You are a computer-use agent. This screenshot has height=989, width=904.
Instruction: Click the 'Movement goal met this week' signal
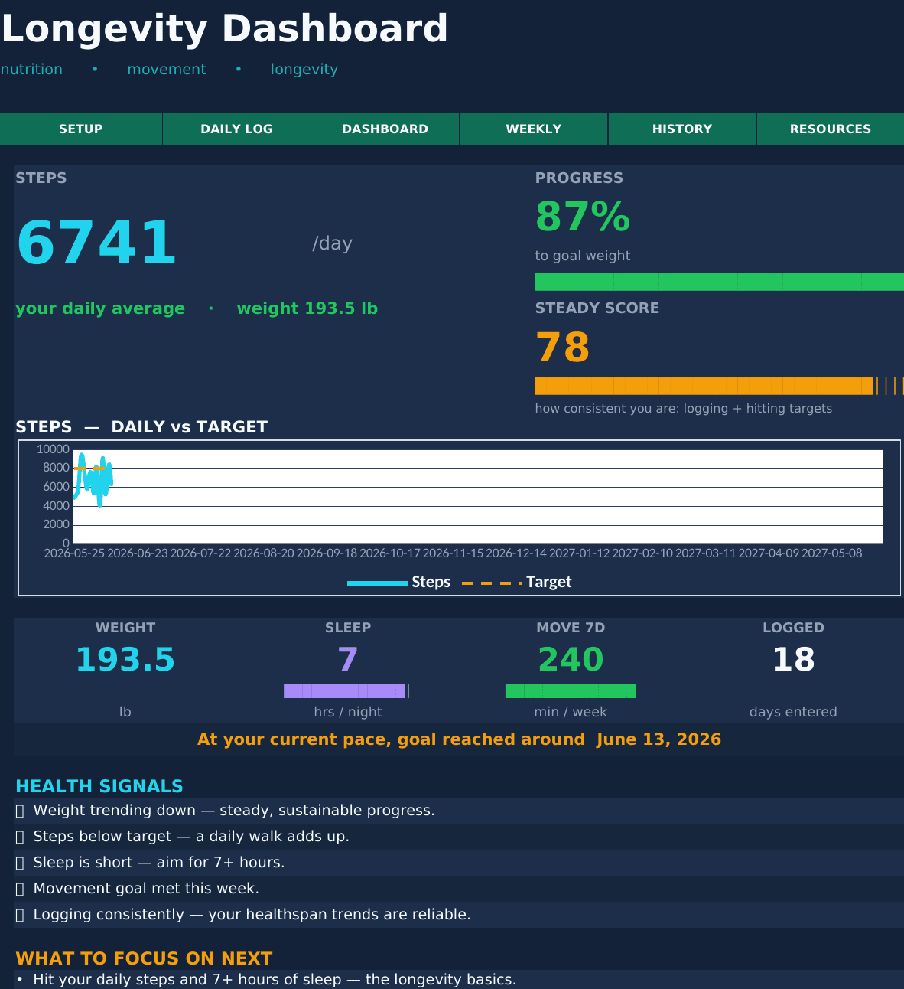[459, 889]
